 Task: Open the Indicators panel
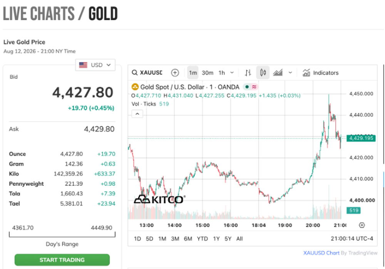tap(320, 73)
